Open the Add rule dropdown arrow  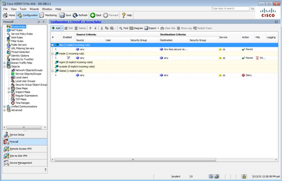[x=62, y=28]
